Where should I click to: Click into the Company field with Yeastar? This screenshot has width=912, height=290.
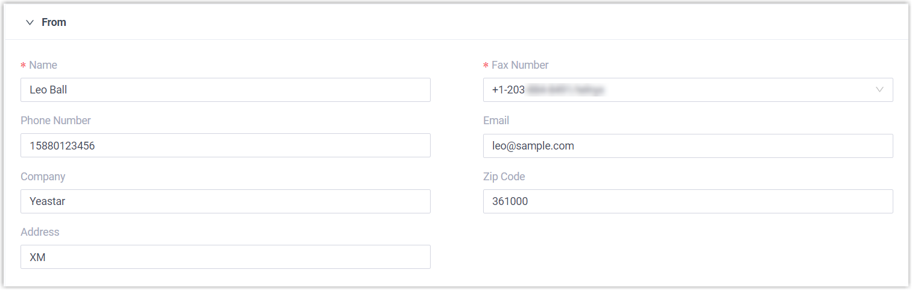225,201
